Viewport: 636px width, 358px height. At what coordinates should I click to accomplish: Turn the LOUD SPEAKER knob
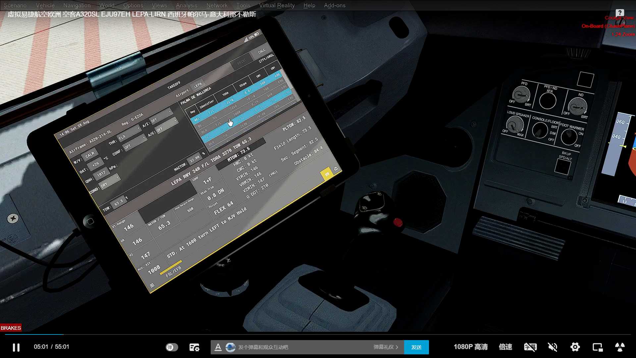tap(514, 124)
